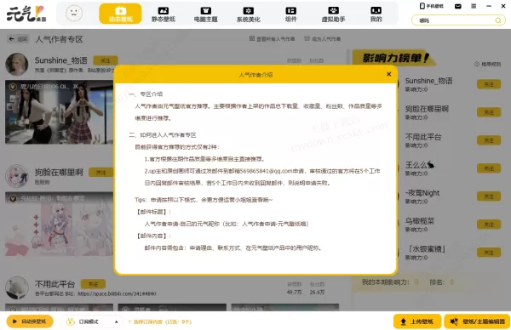Click the 「水银蜜糖」 ranking name
This screenshot has height=330, width=511.
coord(427,249)
